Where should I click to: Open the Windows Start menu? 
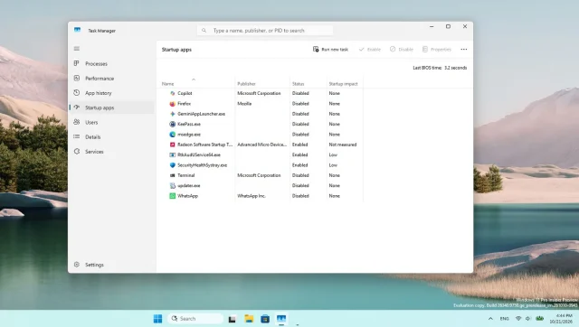pos(157,319)
